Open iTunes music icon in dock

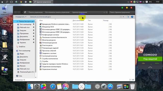pyautogui.click(x=66, y=86)
